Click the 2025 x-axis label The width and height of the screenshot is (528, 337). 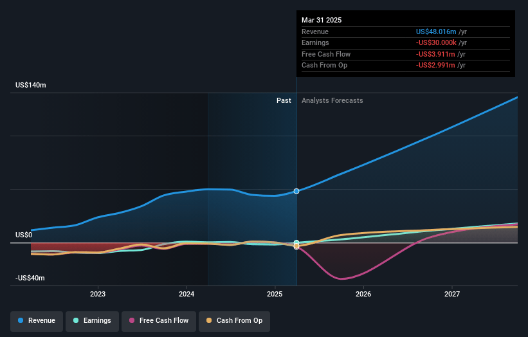pyautogui.click(x=275, y=295)
